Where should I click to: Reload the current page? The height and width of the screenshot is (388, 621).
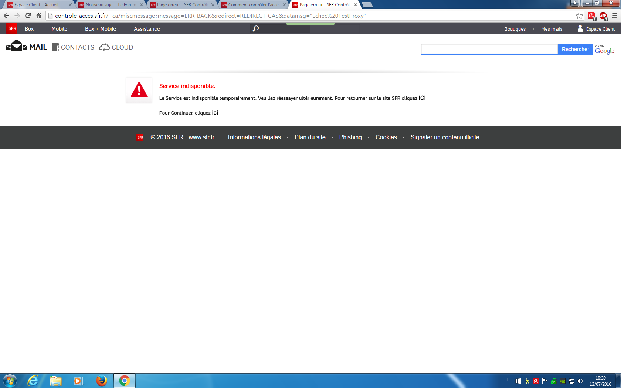point(28,16)
